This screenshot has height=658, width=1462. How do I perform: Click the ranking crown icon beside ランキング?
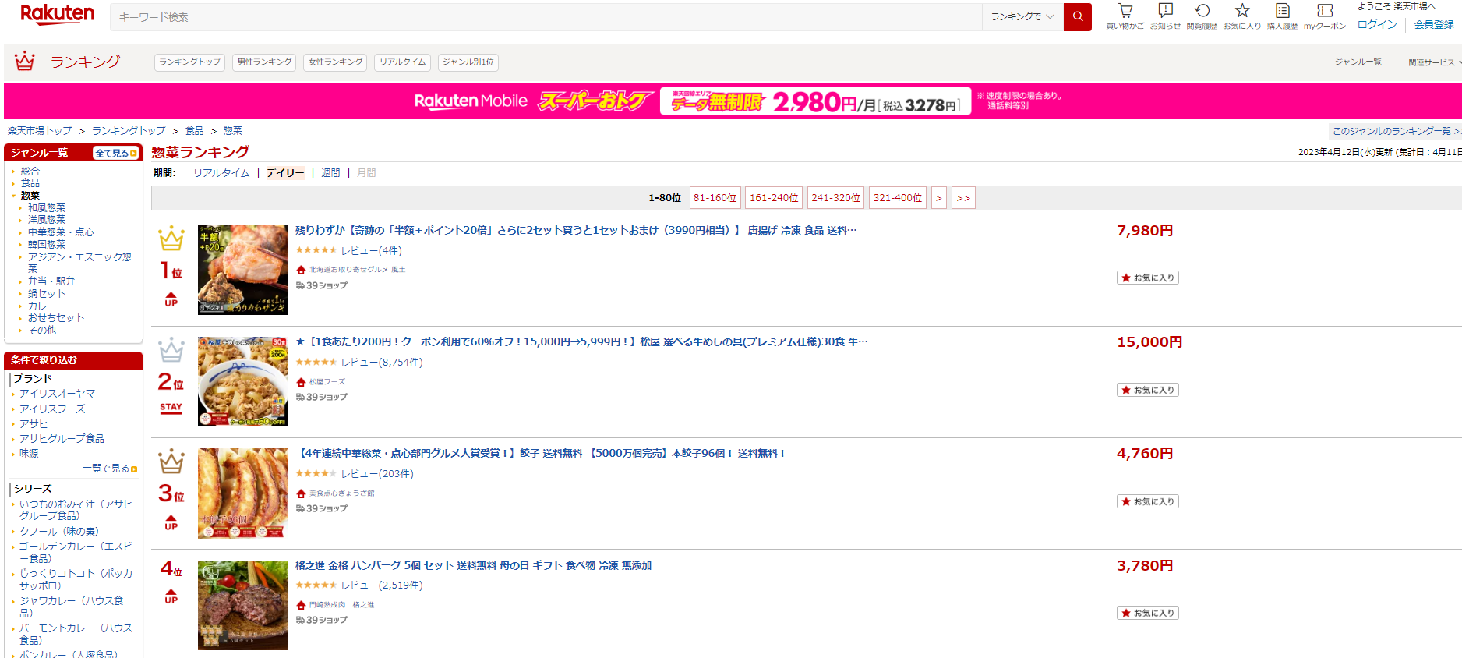pos(25,61)
